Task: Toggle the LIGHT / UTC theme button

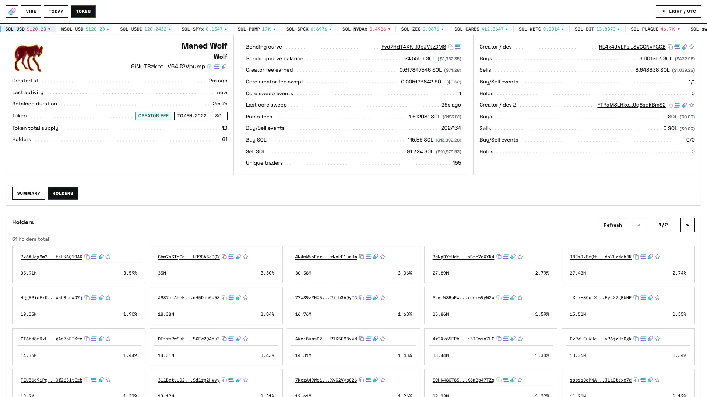Action: [x=678, y=11]
